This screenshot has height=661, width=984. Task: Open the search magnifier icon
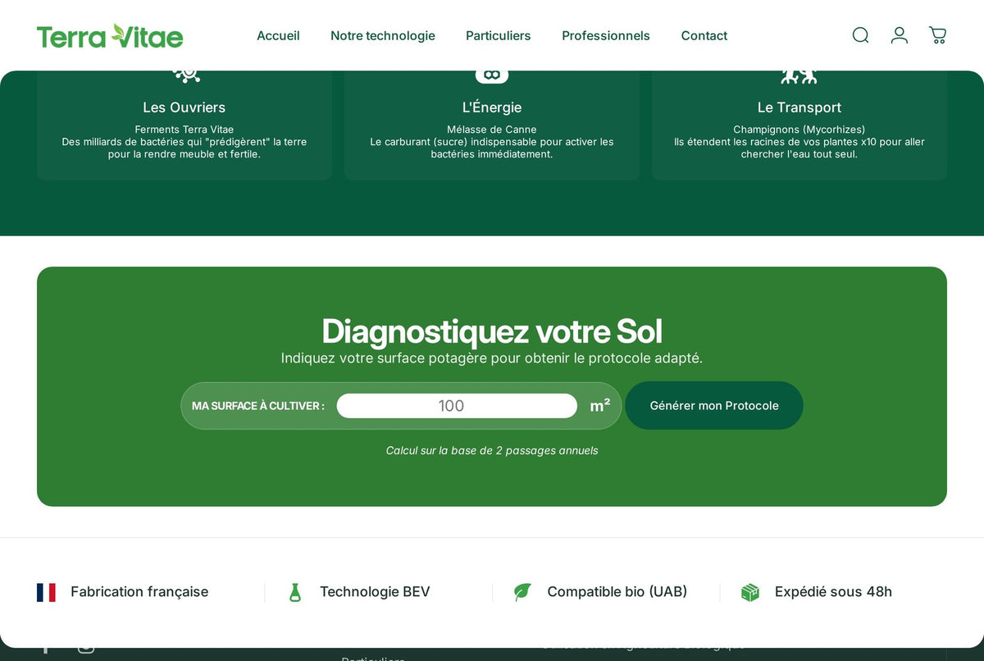coord(860,35)
